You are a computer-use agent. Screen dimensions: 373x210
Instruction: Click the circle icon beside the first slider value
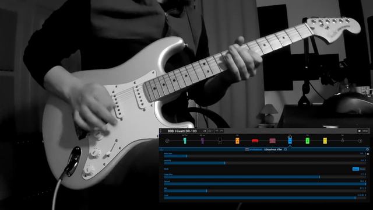[x=368, y=154]
